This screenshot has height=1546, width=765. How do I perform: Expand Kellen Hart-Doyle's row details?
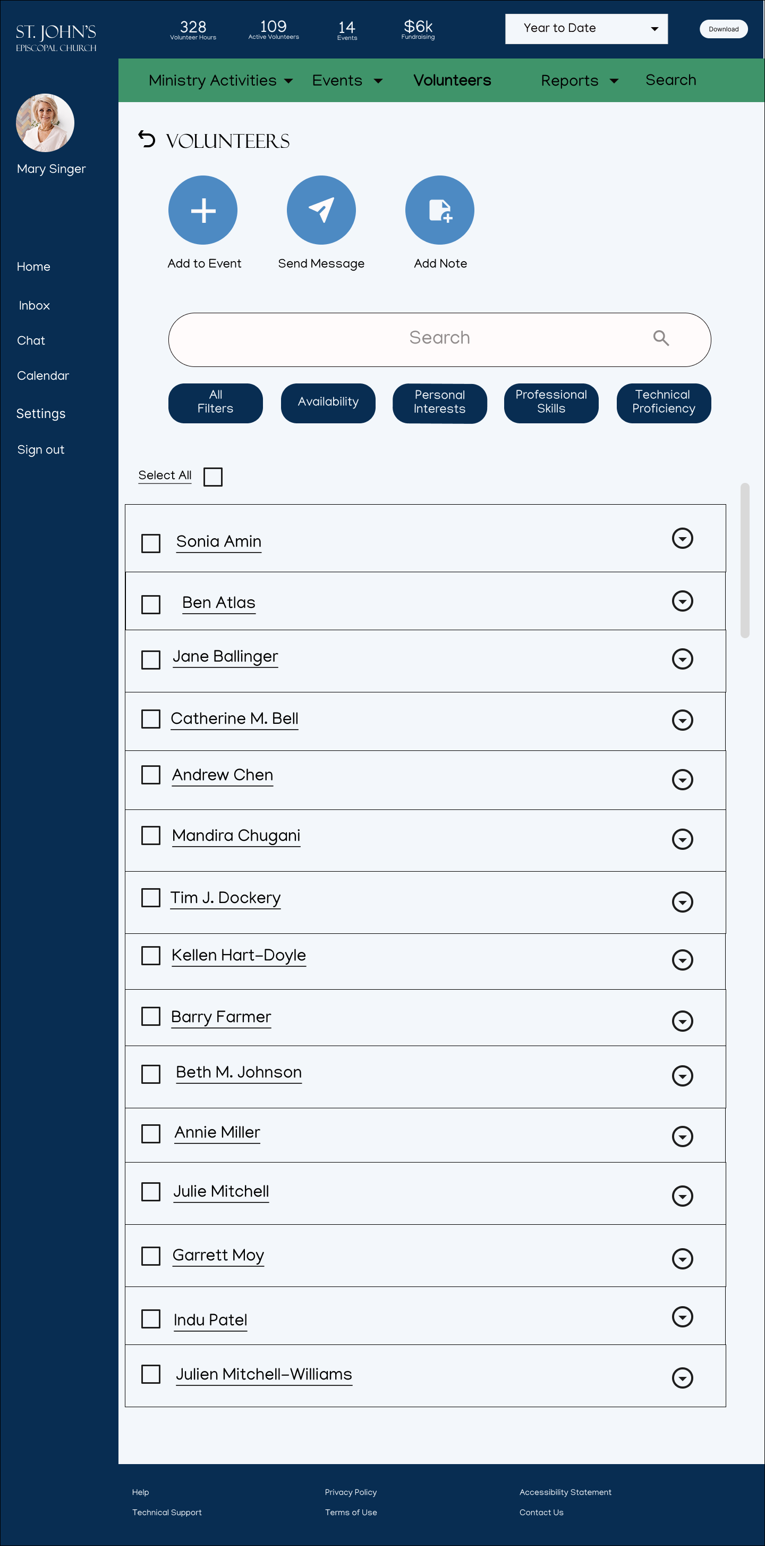click(x=682, y=959)
